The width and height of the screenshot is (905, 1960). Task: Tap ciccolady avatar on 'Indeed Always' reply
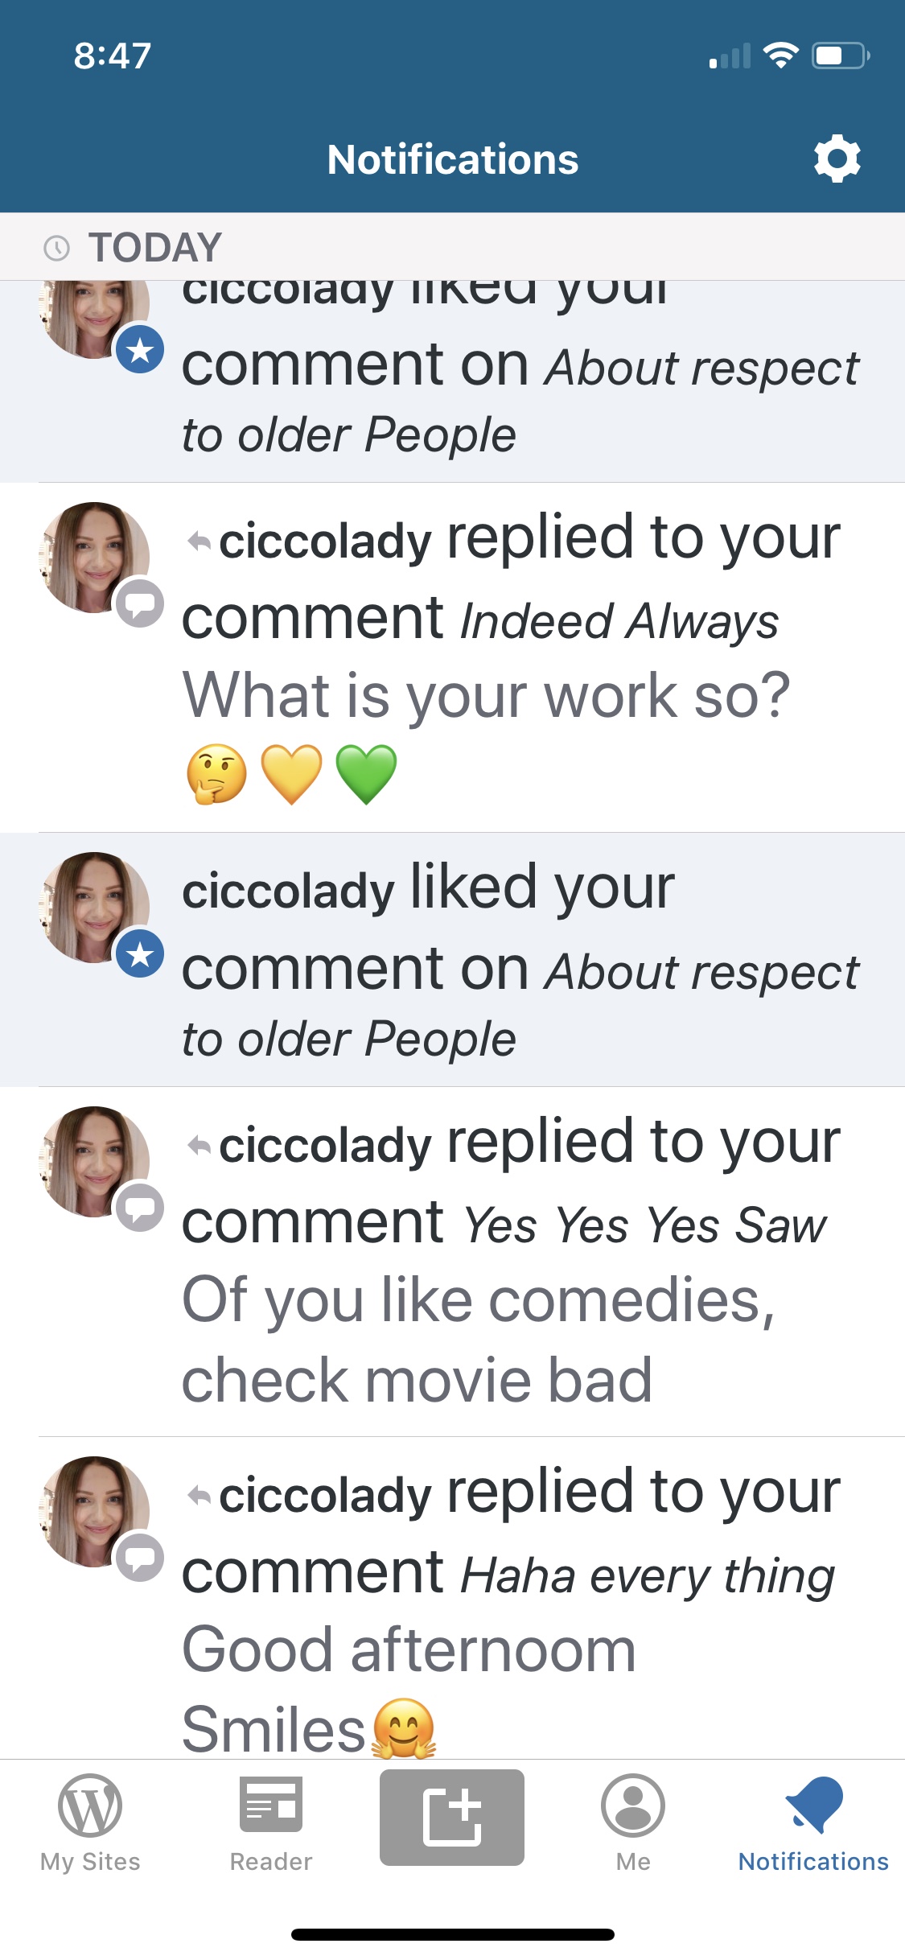(93, 557)
